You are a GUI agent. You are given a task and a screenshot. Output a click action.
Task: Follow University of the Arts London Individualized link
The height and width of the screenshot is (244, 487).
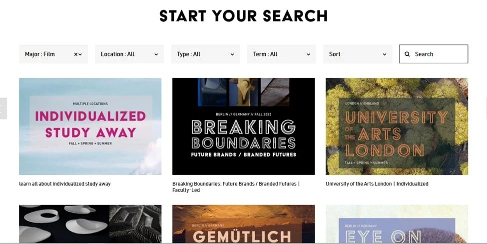377,184
